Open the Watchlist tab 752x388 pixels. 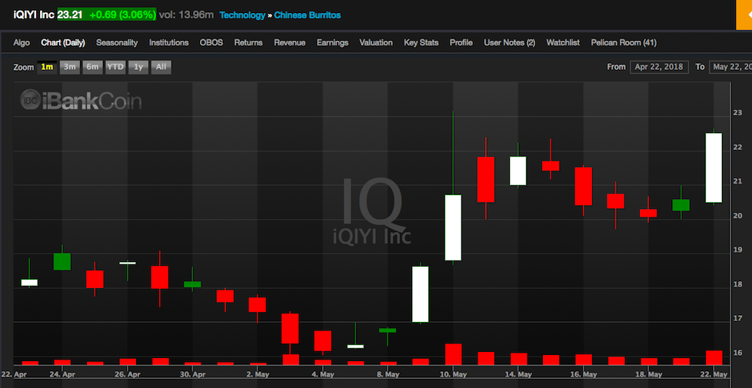(563, 42)
